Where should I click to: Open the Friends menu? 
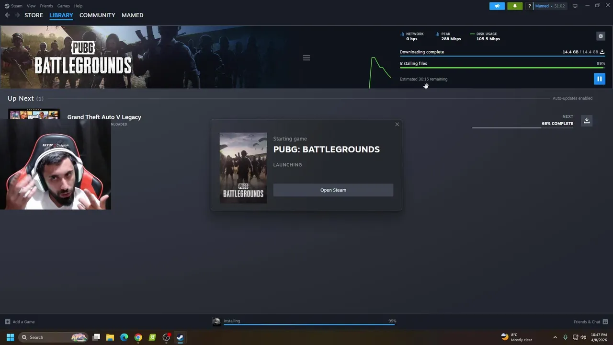tap(46, 6)
